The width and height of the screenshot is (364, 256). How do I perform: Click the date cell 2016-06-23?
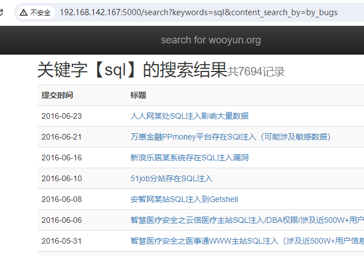click(62, 116)
